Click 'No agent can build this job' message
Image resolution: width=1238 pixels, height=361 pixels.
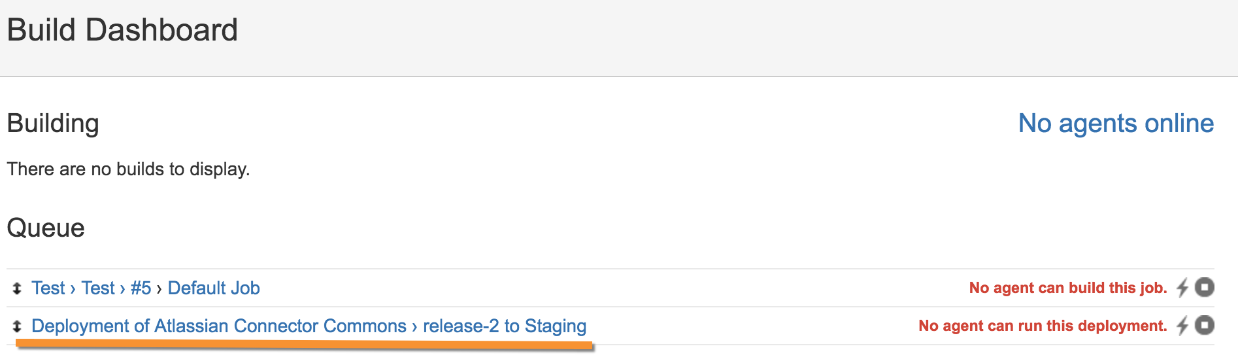[1068, 288]
